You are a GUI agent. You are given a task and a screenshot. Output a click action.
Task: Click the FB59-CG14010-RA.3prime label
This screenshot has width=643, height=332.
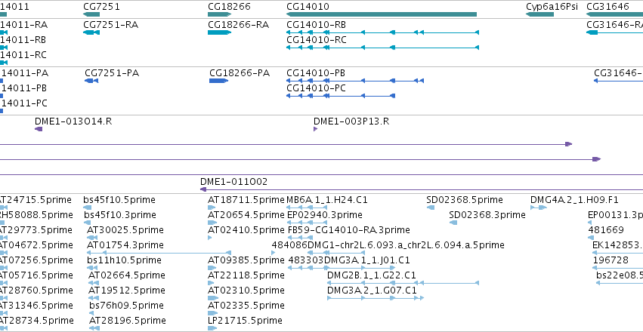click(349, 229)
